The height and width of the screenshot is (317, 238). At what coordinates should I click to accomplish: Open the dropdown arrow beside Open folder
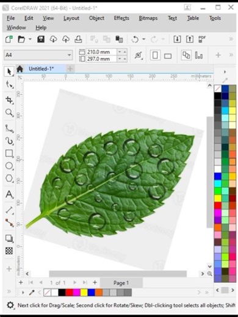click(30, 39)
